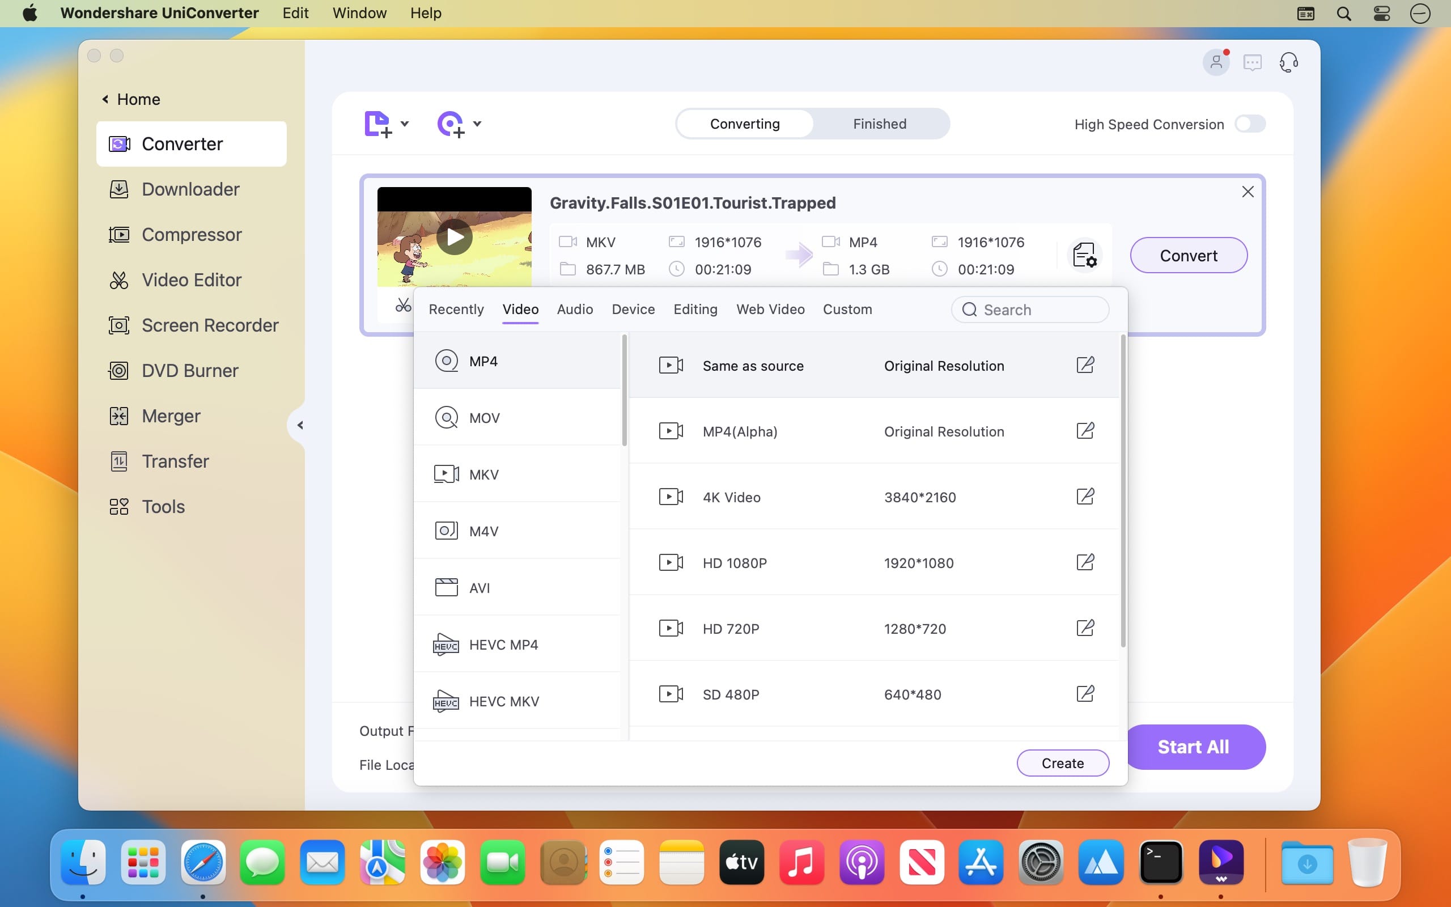Viewport: 1451px width, 907px height.
Task: Open the Transfer tool
Action: (x=174, y=461)
